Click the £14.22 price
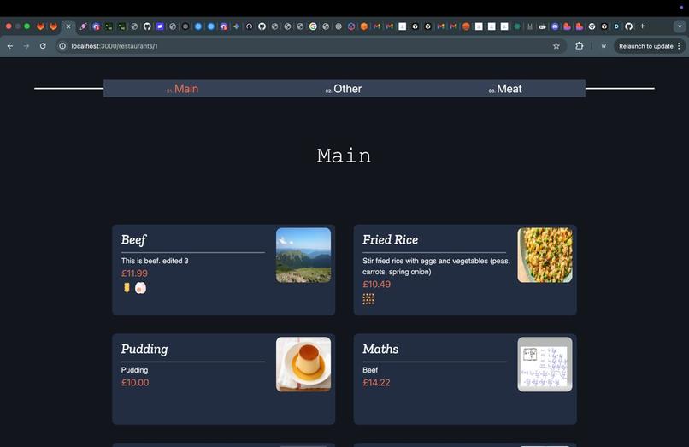Image resolution: width=689 pixels, height=447 pixels. pyautogui.click(x=376, y=382)
